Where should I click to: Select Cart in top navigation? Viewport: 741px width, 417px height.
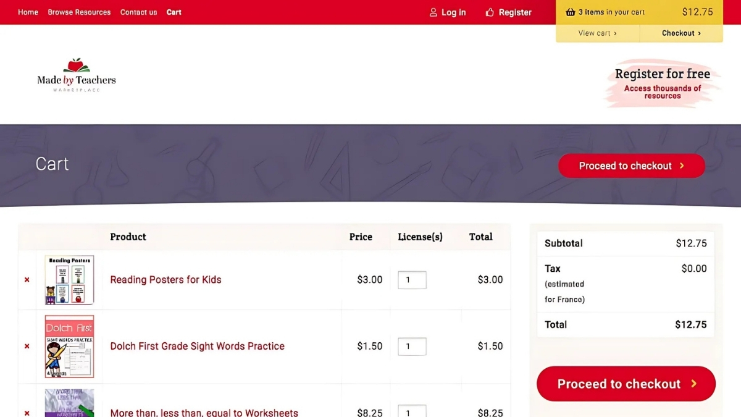pos(174,12)
